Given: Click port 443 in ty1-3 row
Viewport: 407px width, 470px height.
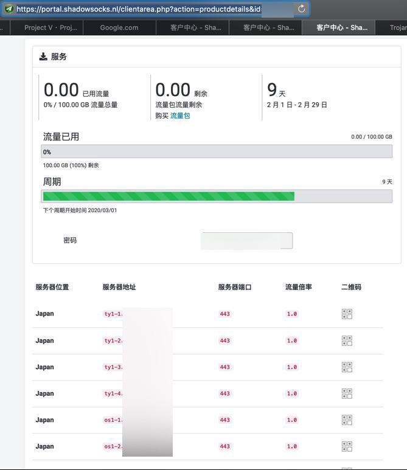Looking at the screenshot, I should point(224,367).
